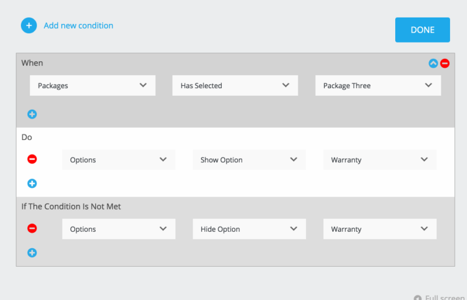
Task: Open the Warranty dropdown under If The Condition Is Not Met
Action: click(x=380, y=229)
